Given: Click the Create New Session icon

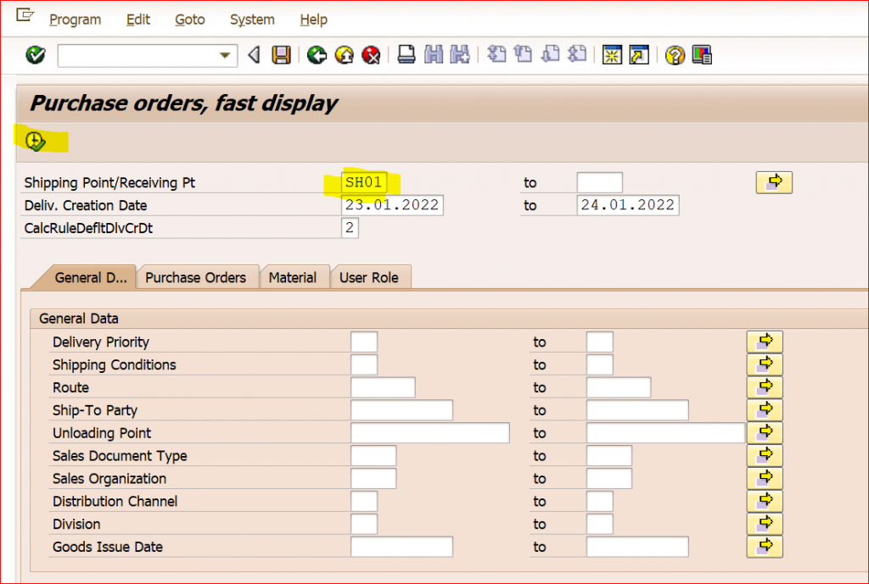Looking at the screenshot, I should click(x=612, y=55).
